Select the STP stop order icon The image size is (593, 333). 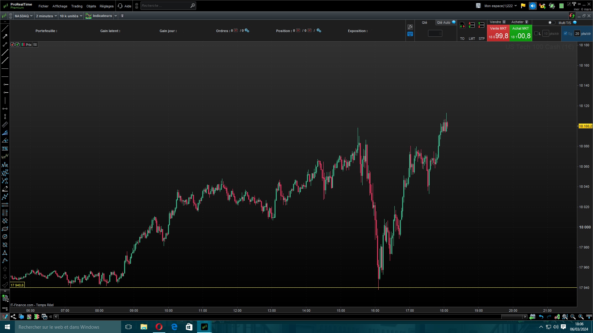[x=481, y=25]
